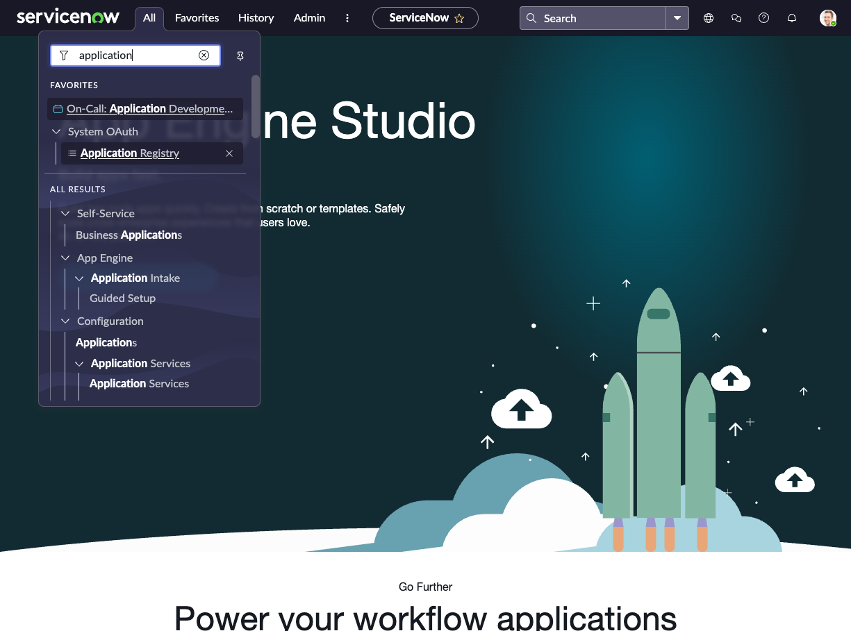Pin the All menu panel
851x631 pixels.
tap(240, 56)
